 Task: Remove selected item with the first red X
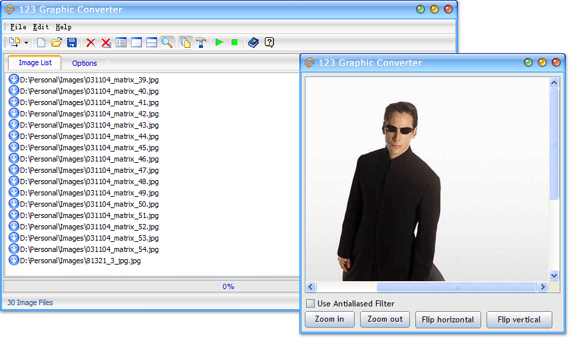91,43
